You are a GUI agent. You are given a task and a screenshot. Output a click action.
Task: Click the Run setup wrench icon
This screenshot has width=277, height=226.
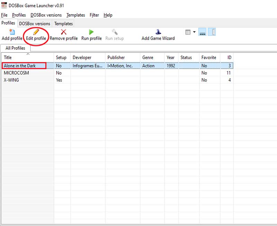pos(115,32)
